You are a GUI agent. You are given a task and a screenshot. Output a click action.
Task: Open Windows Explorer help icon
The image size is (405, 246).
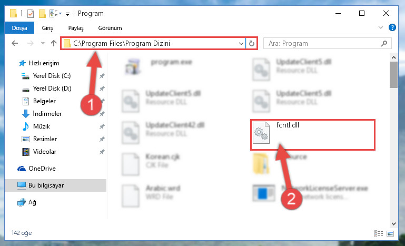click(x=392, y=27)
